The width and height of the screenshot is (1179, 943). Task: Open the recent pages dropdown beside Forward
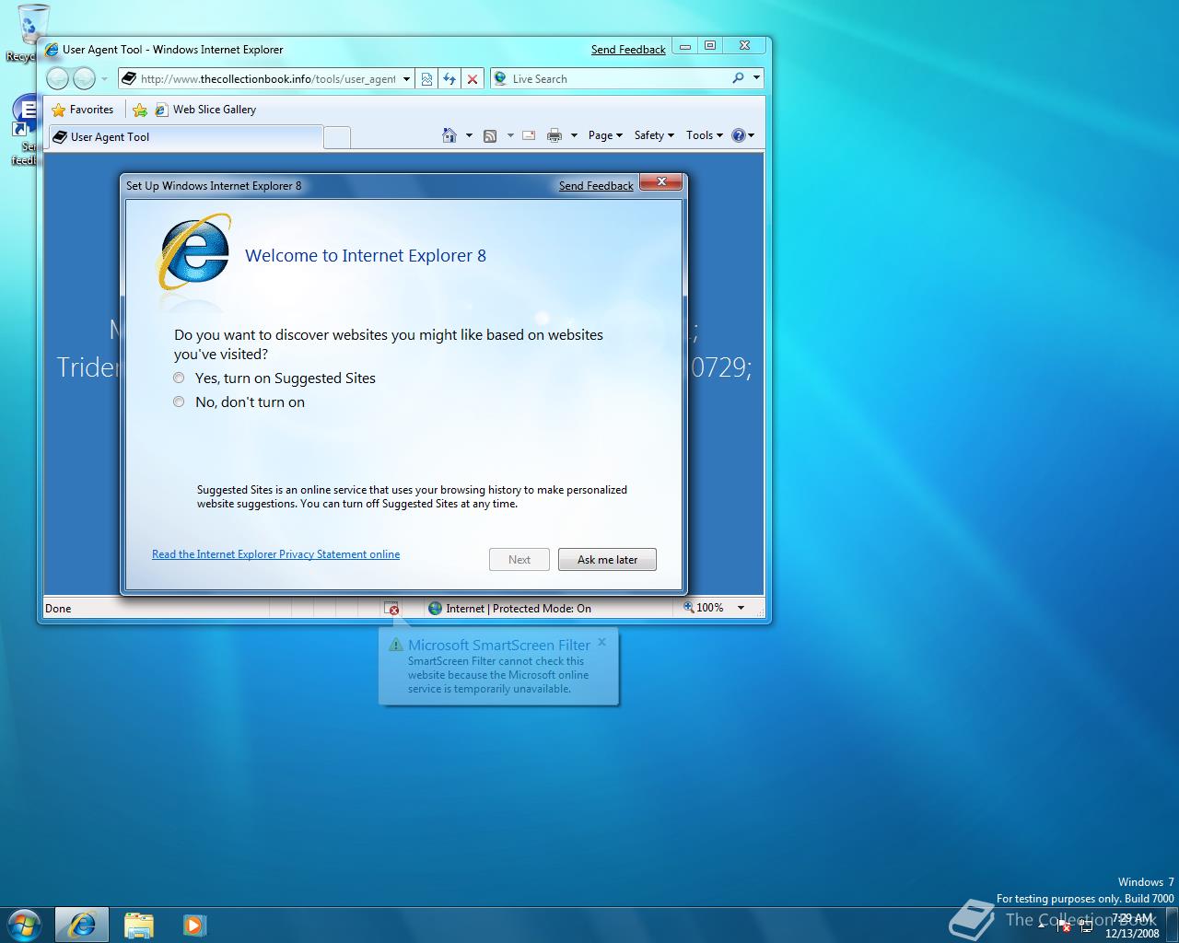(x=104, y=79)
